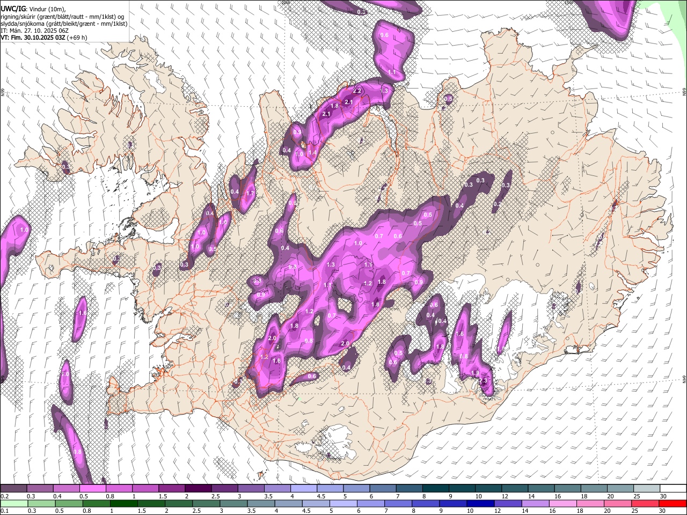Click the "2.2" precipitation value on the map
This screenshot has height=515, width=687.
coord(357,91)
